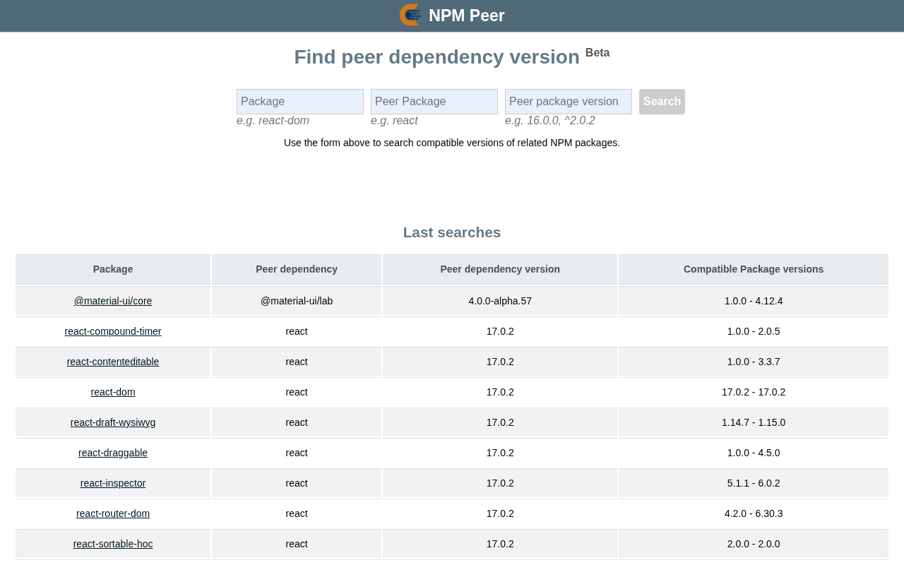The width and height of the screenshot is (904, 565).
Task: Click the Peer dependency version column header
Action: (x=500, y=269)
